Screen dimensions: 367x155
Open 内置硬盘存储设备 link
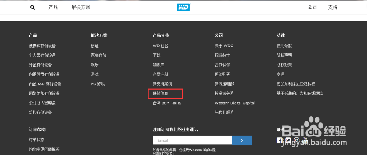[x=44, y=74]
